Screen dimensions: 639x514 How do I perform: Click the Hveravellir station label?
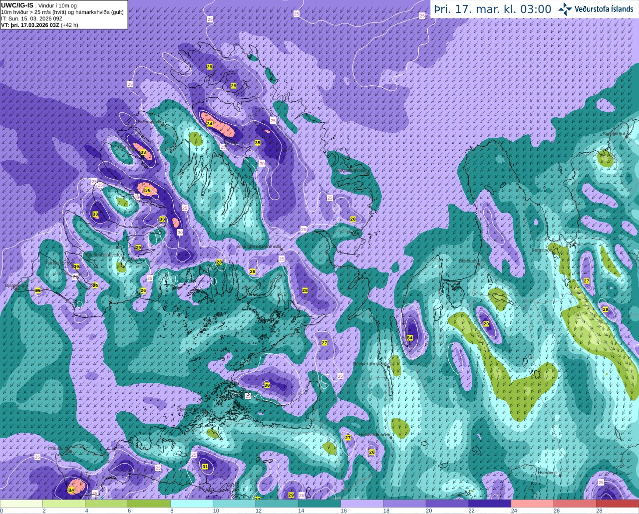tap(548, 472)
